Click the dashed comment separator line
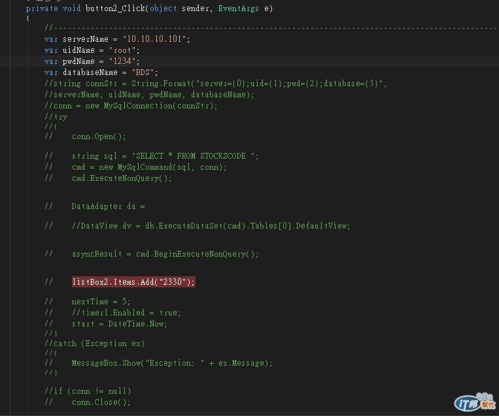This screenshot has width=499, height=416. tap(271, 28)
